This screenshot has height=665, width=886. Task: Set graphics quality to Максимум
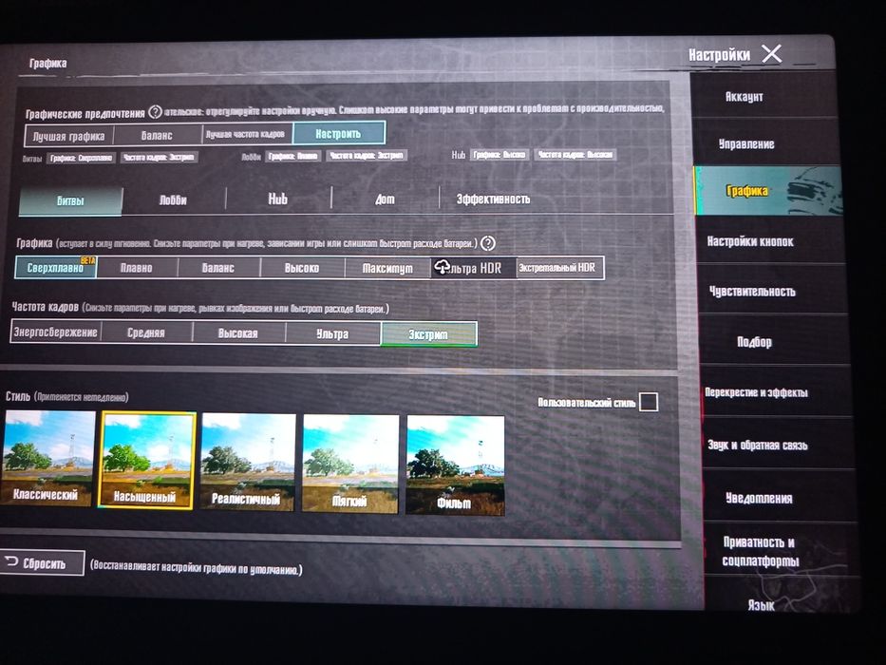pyautogui.click(x=387, y=268)
